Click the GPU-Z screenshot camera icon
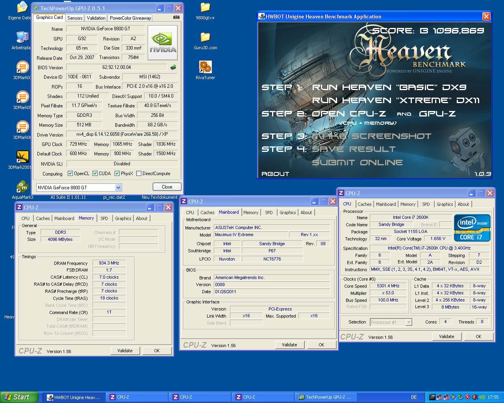 click(x=176, y=17)
